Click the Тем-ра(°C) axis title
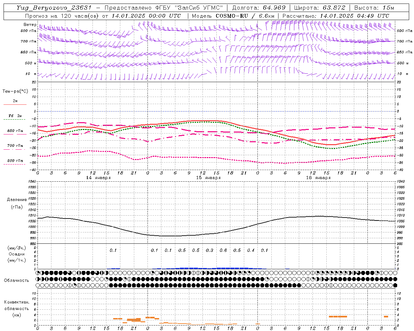414x331 pixels. 15,91
